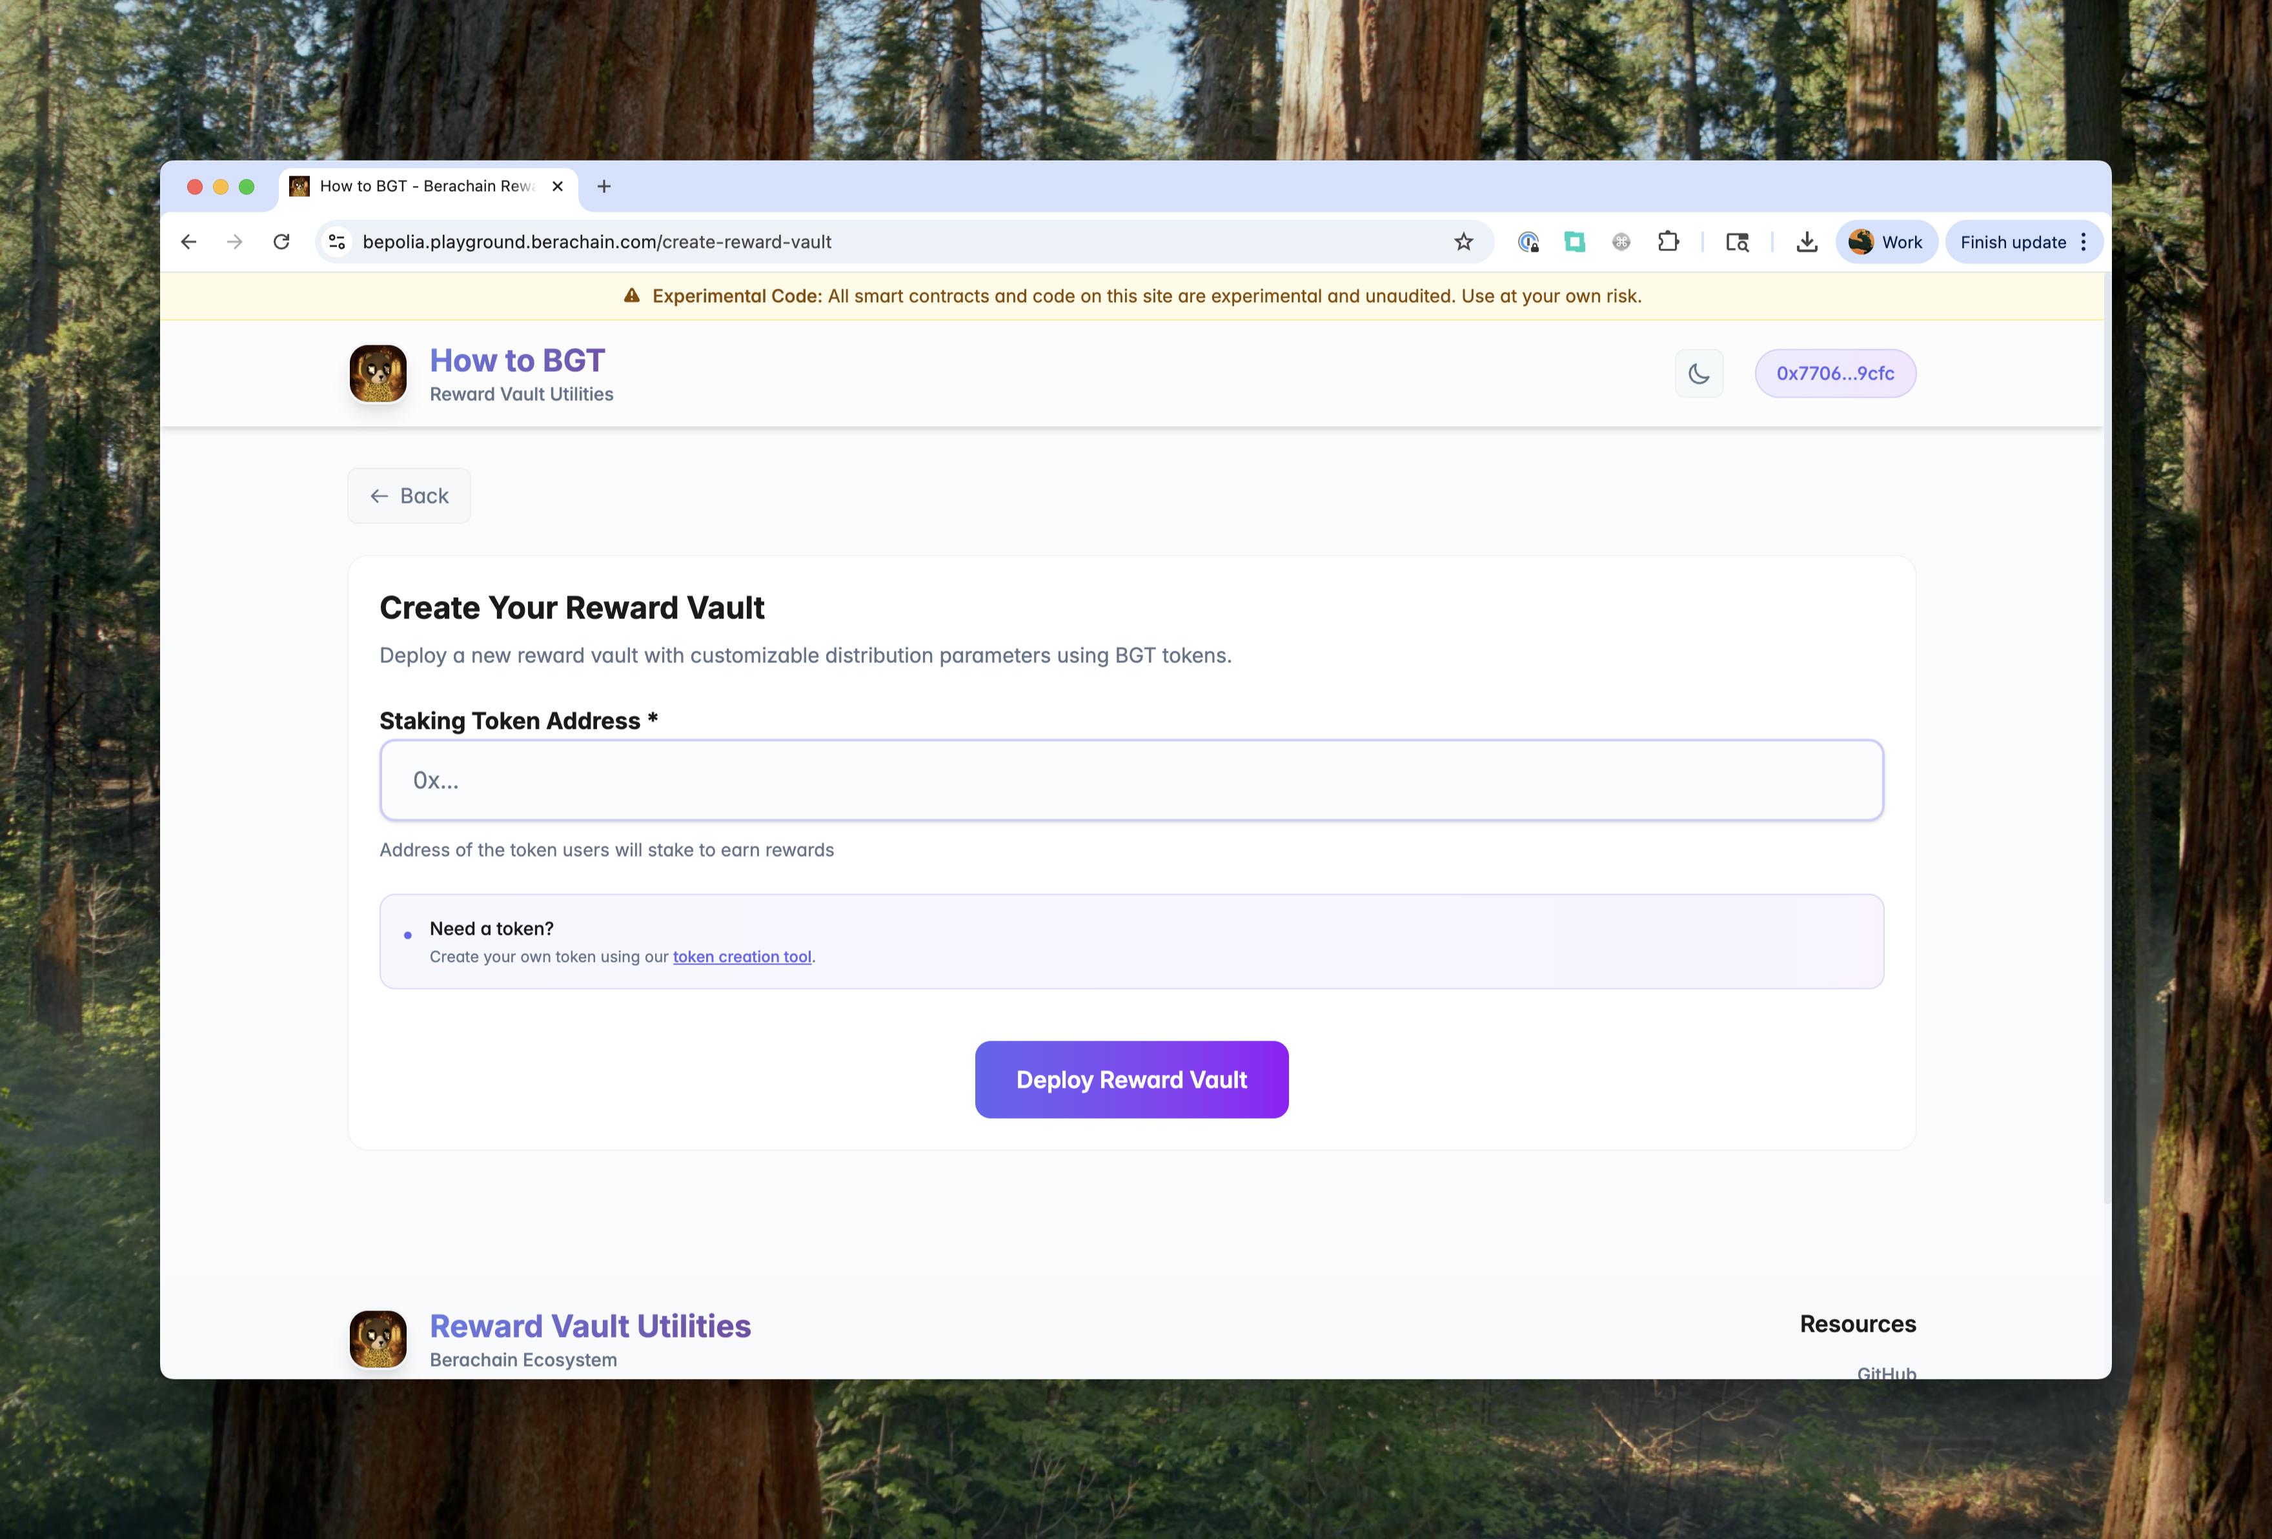Toggle dark mode with the moon icon
Screen dimensions: 2272x1539
(x=1698, y=374)
